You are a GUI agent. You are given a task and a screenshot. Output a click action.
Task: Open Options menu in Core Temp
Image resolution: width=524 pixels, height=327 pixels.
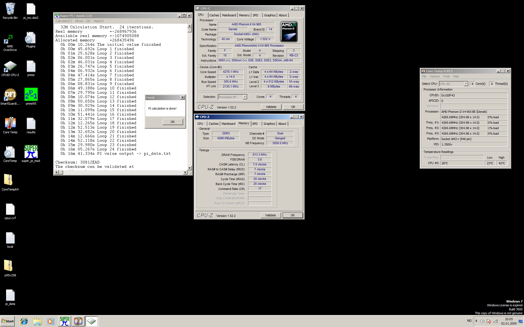[x=434, y=76]
